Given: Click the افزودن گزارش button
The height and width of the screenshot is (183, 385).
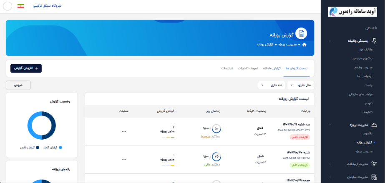Looking at the screenshot, I should pyautogui.click(x=26, y=68).
